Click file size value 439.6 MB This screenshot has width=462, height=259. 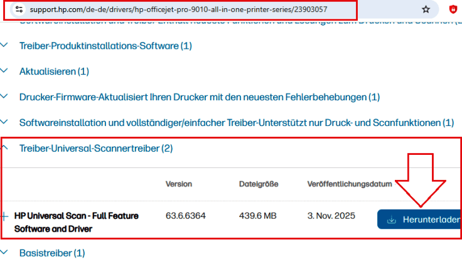pos(258,216)
